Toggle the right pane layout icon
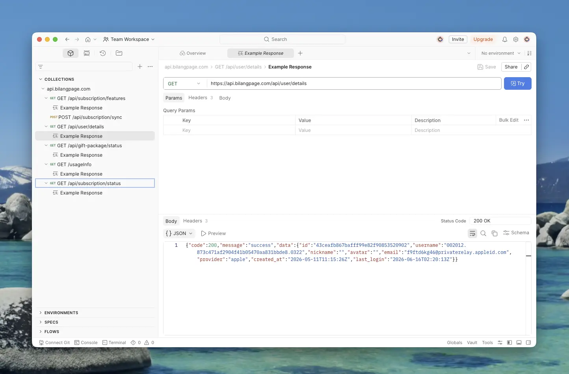 tap(528, 343)
